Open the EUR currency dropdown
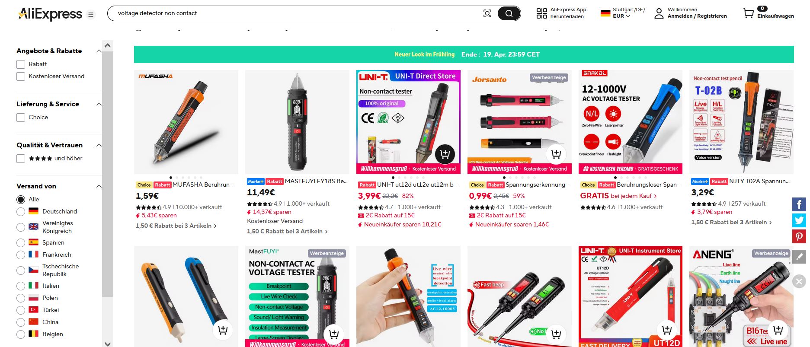Screen dimensions: 810x347 621,16
